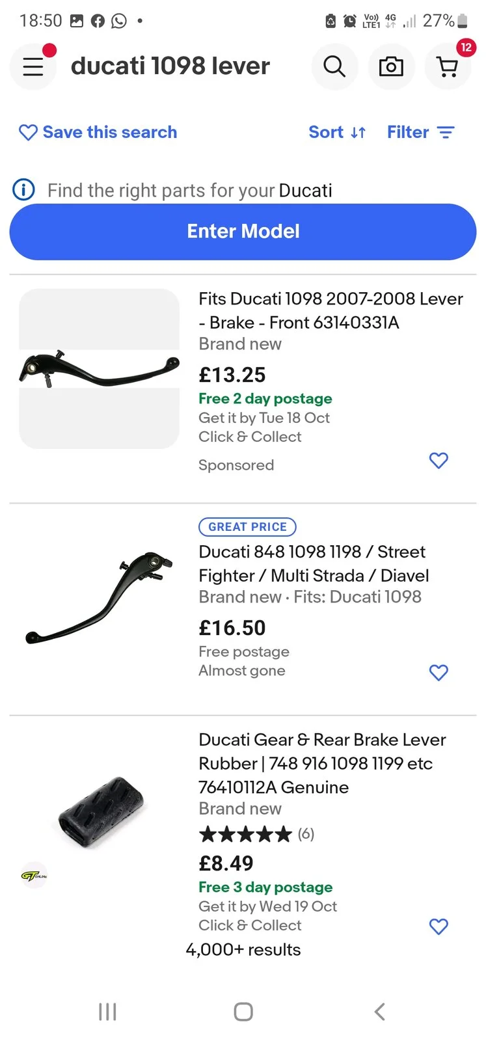Open Fits Ducati 1098 2007-2008 Lever listing
Screen dimensions: 486x1041
(x=331, y=310)
